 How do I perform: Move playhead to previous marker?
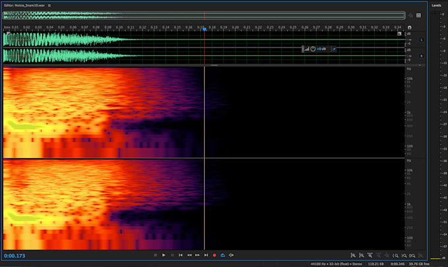click(x=181, y=255)
